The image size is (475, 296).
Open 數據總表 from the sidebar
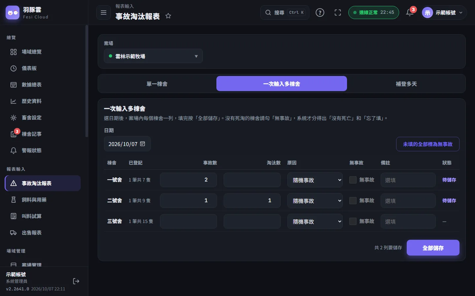click(43, 85)
